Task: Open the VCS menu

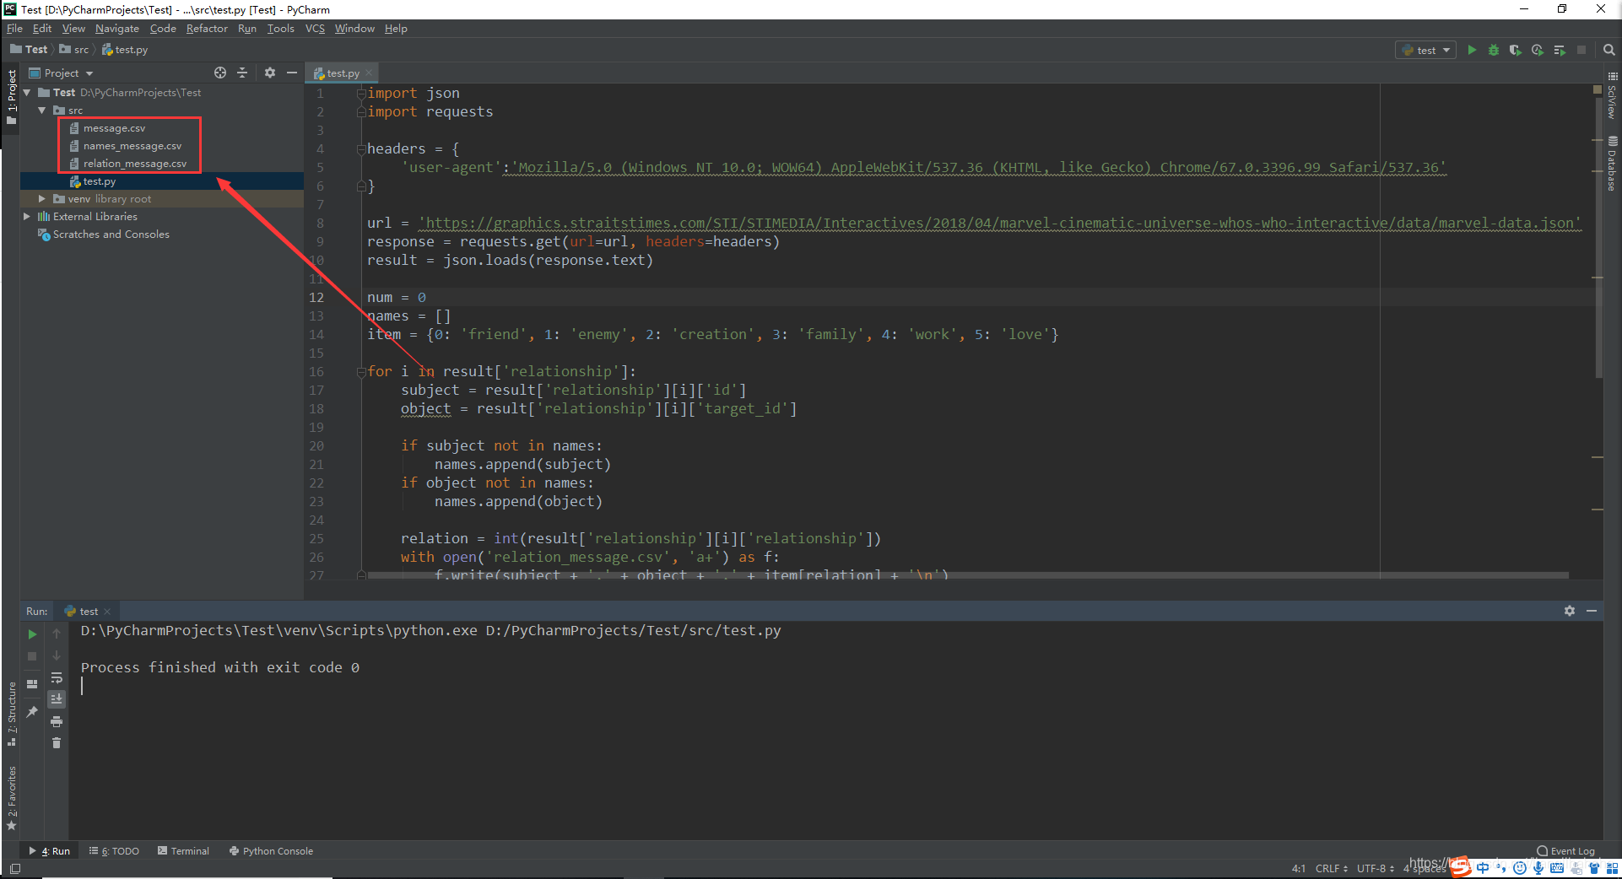Action: (x=315, y=29)
